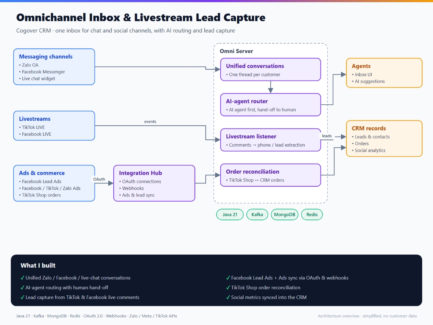This screenshot has height=325, width=433.
Task: Click the OAuth arrow label
Action: (99, 179)
